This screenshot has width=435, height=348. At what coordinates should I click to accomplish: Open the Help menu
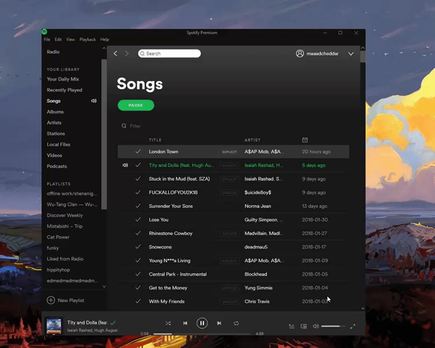point(104,39)
